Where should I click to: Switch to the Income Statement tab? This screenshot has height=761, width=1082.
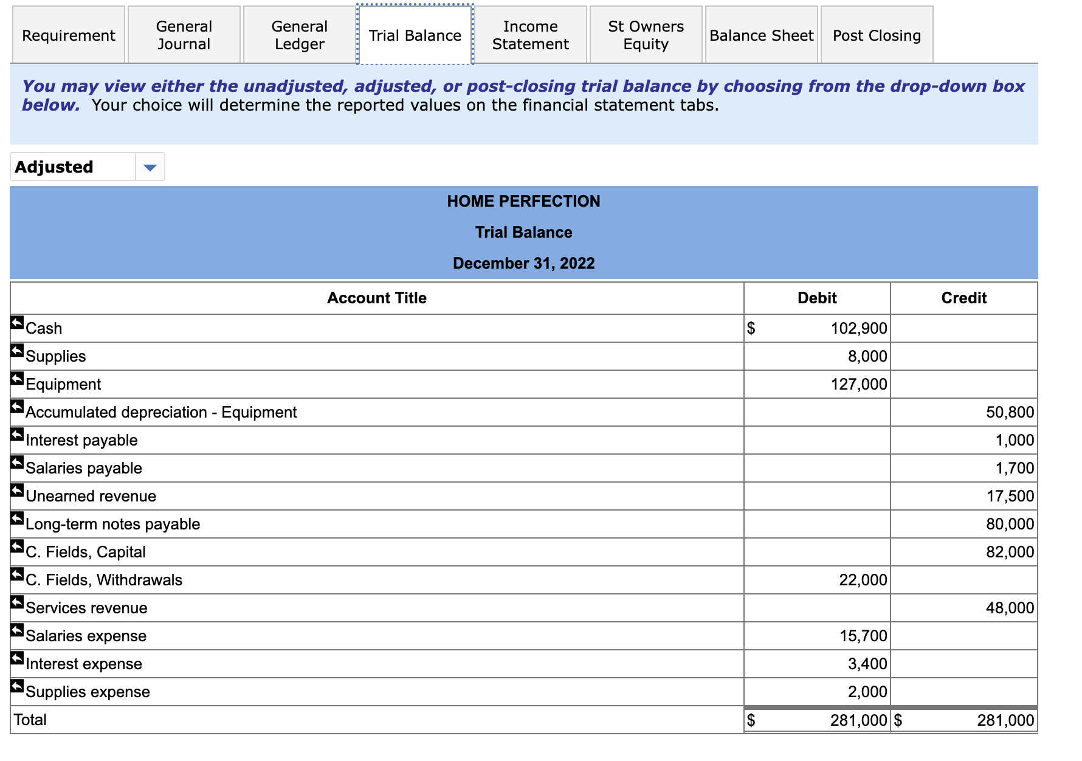point(529,35)
